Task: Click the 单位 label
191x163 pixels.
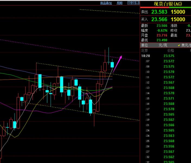Action: (x=144, y=45)
